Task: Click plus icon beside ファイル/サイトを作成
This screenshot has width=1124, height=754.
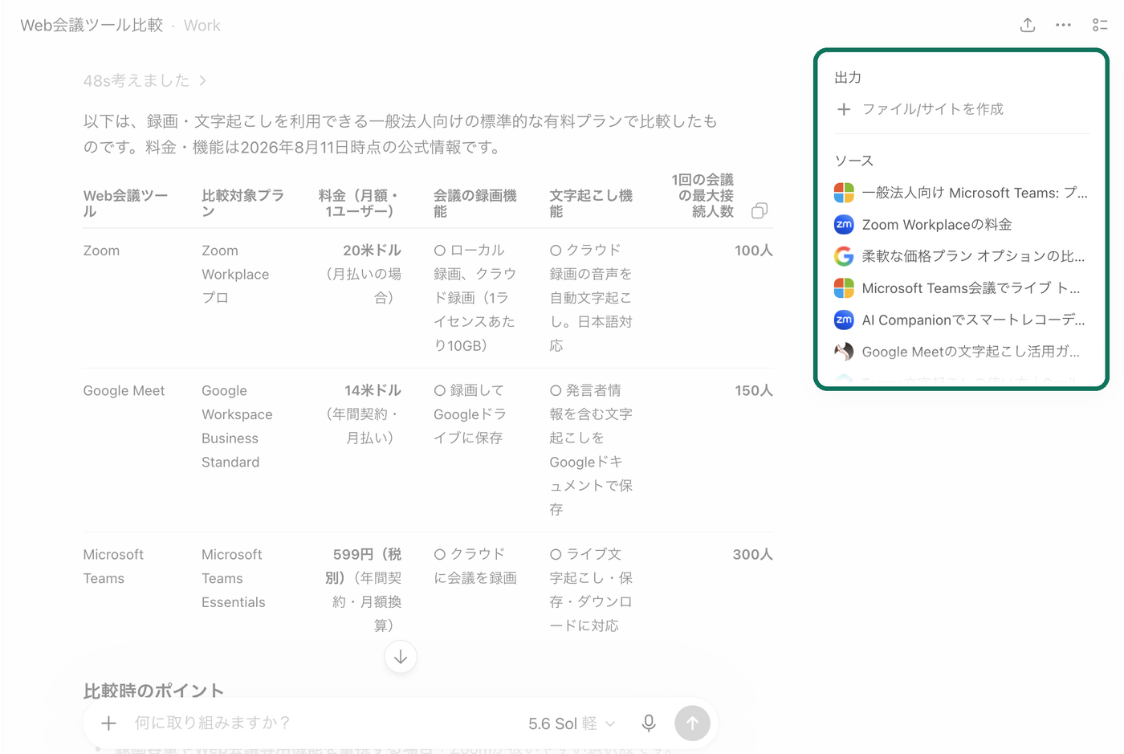Action: [x=844, y=109]
